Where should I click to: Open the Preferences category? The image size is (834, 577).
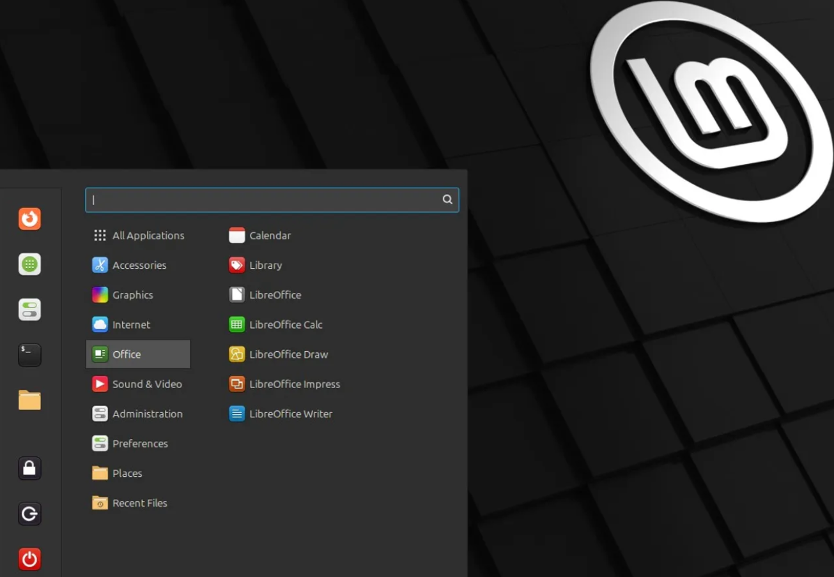coord(138,444)
